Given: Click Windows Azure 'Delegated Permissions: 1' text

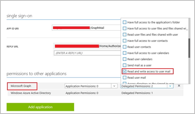Looking at the screenshot, I should point(137,93).
